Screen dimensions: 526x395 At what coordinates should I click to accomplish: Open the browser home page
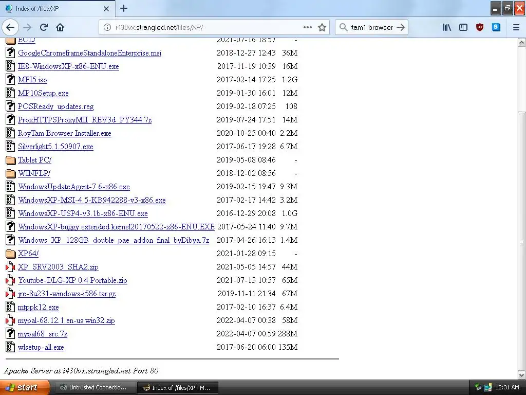point(60,27)
